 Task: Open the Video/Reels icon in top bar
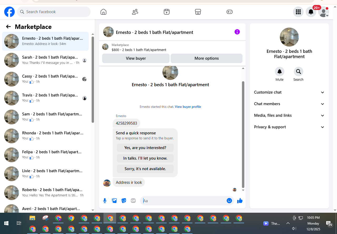167,12
